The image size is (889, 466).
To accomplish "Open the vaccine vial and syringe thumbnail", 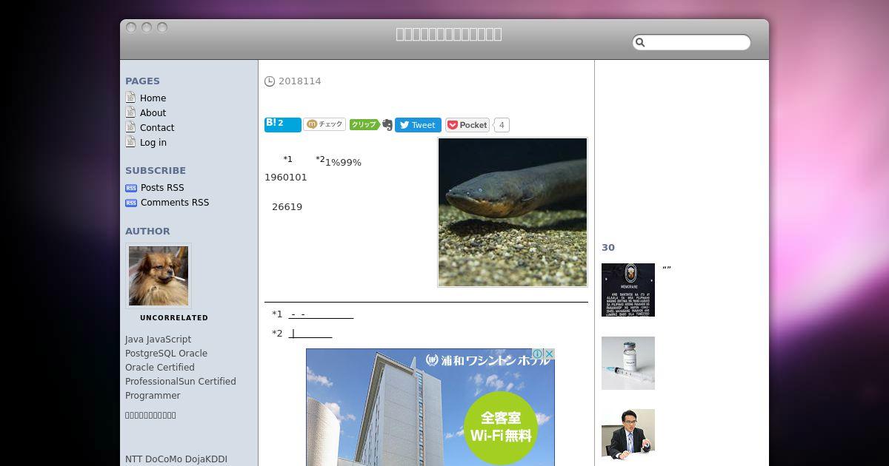I will [628, 363].
